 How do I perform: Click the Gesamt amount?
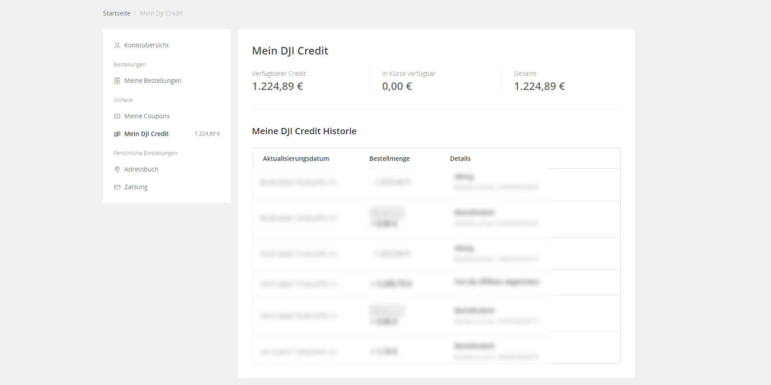[x=539, y=86]
